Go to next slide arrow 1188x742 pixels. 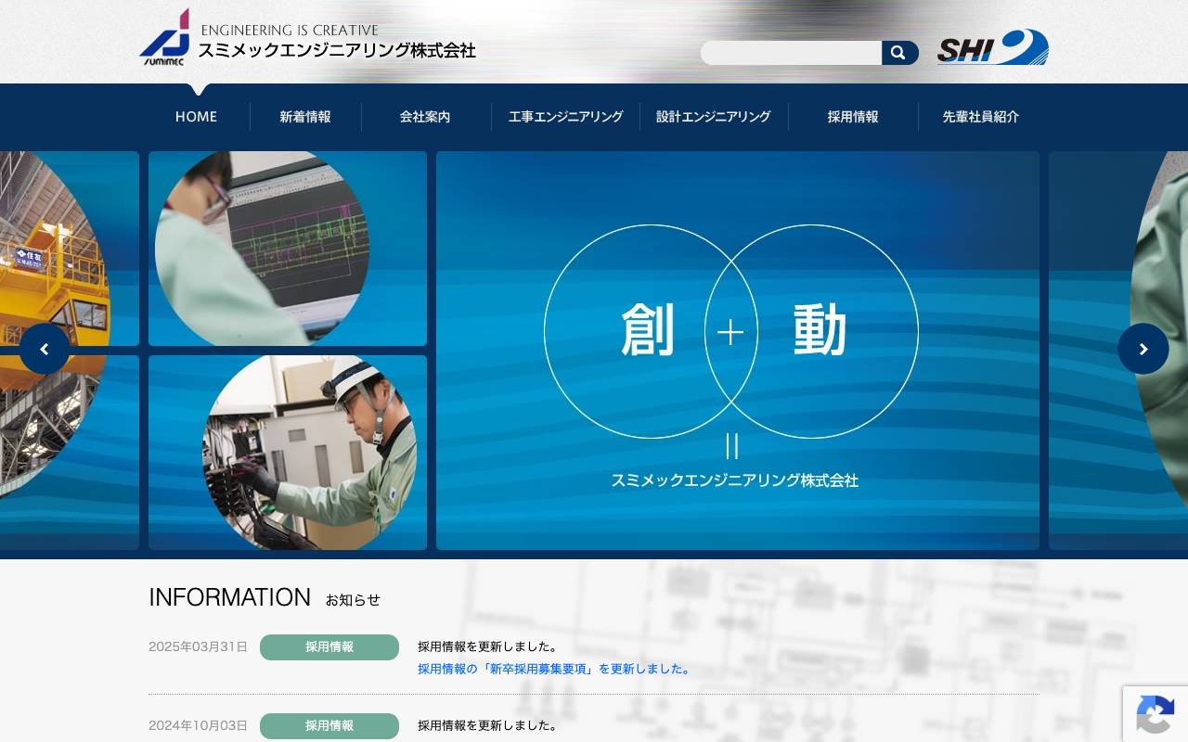tap(1143, 349)
